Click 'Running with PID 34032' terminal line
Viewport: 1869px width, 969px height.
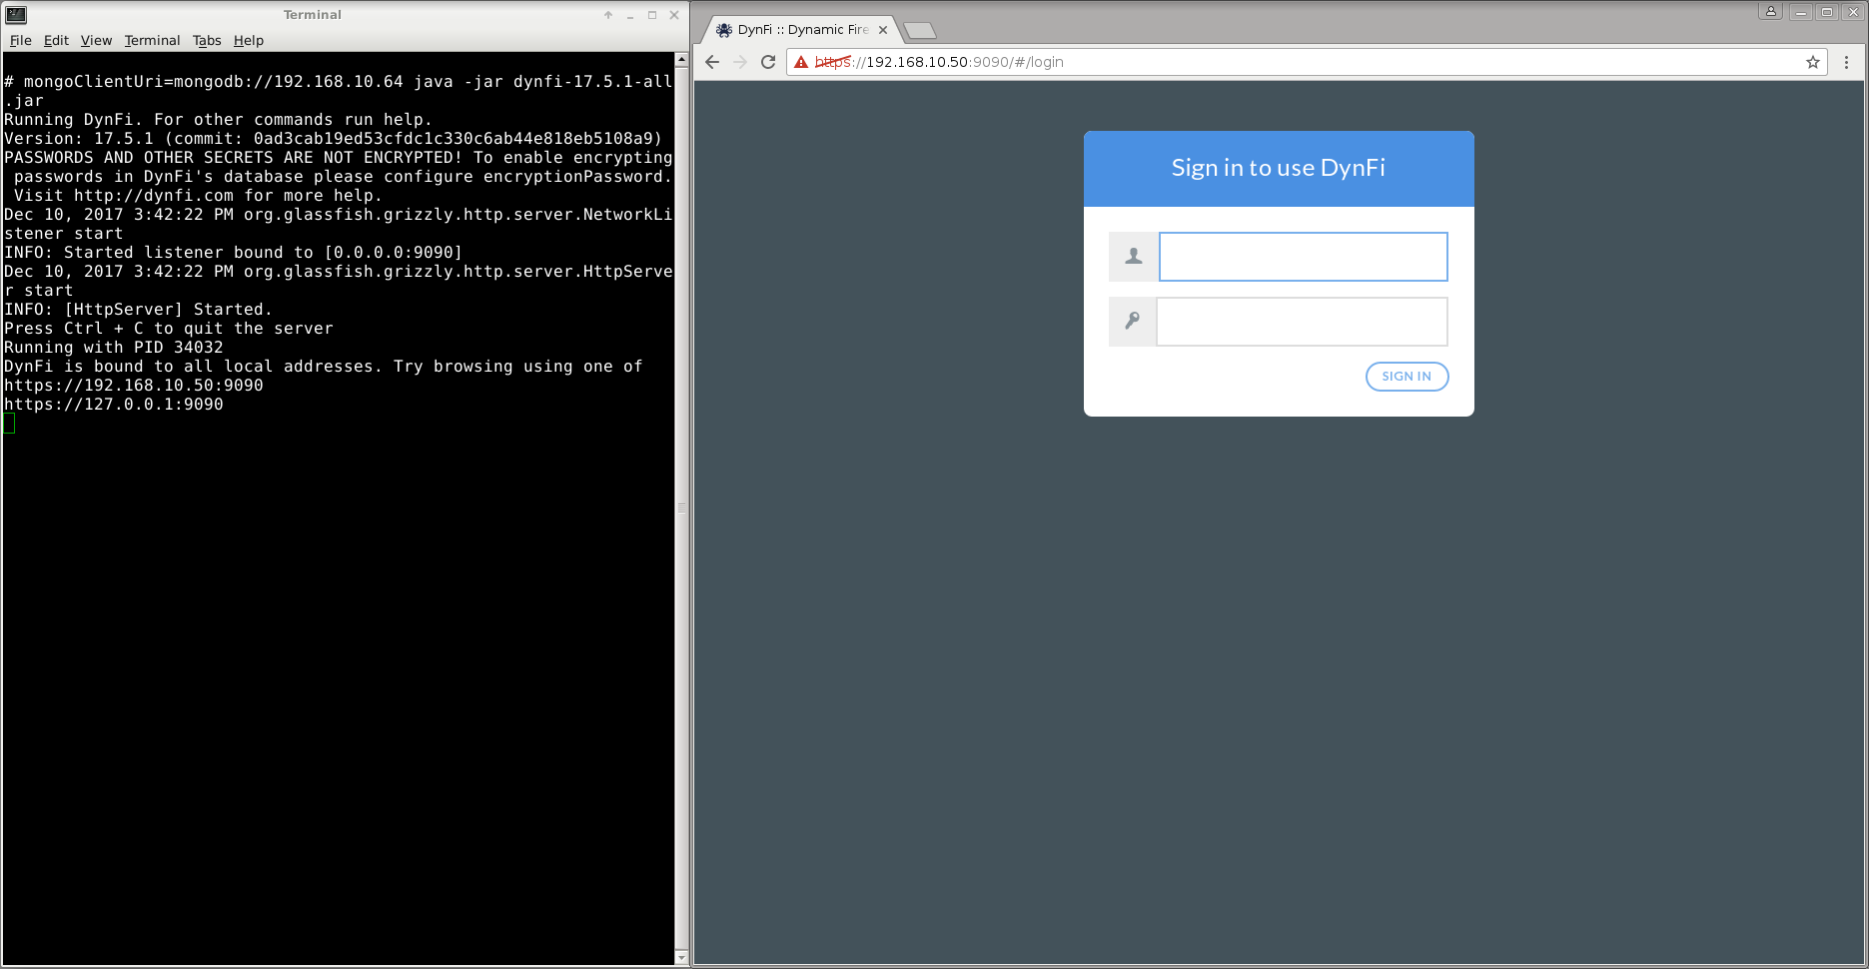114,348
